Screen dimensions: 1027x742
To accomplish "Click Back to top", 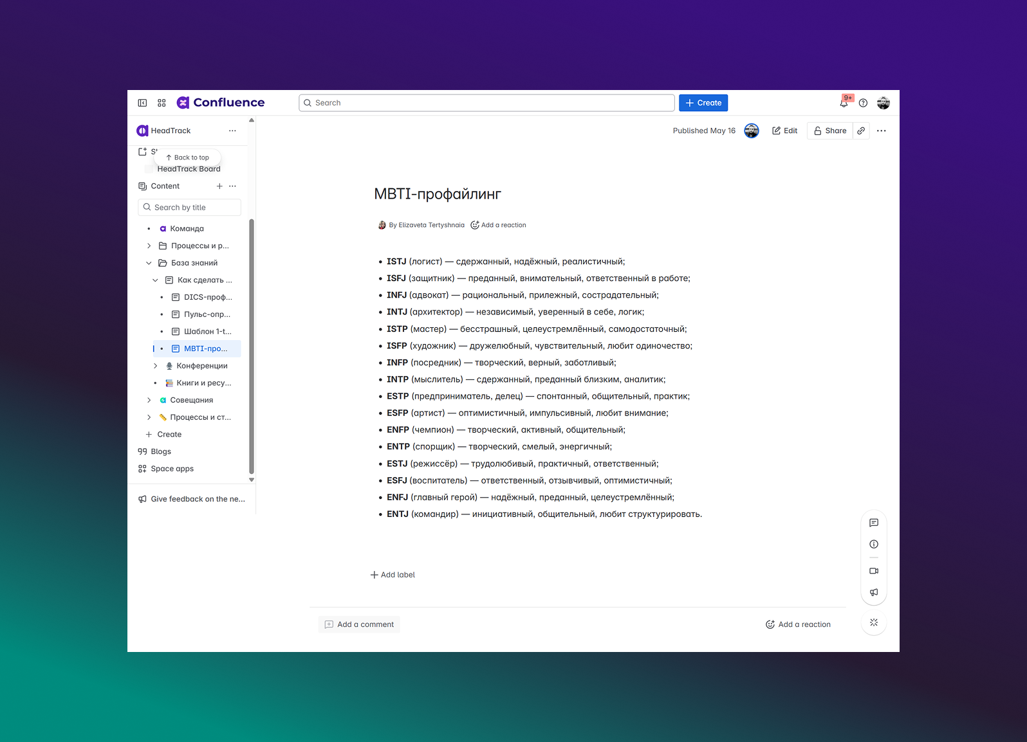I will click(187, 158).
